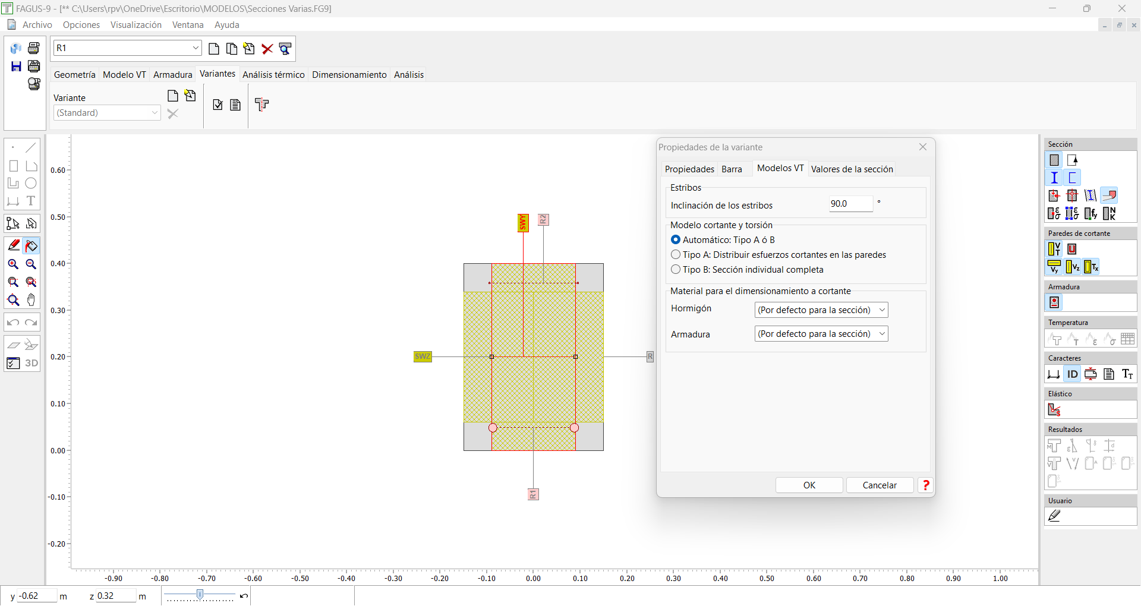Click the pan hand tool
This screenshot has width=1141, height=606.
coord(31,300)
